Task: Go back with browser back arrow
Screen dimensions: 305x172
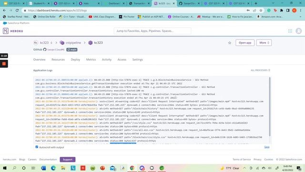Action: [4, 11]
